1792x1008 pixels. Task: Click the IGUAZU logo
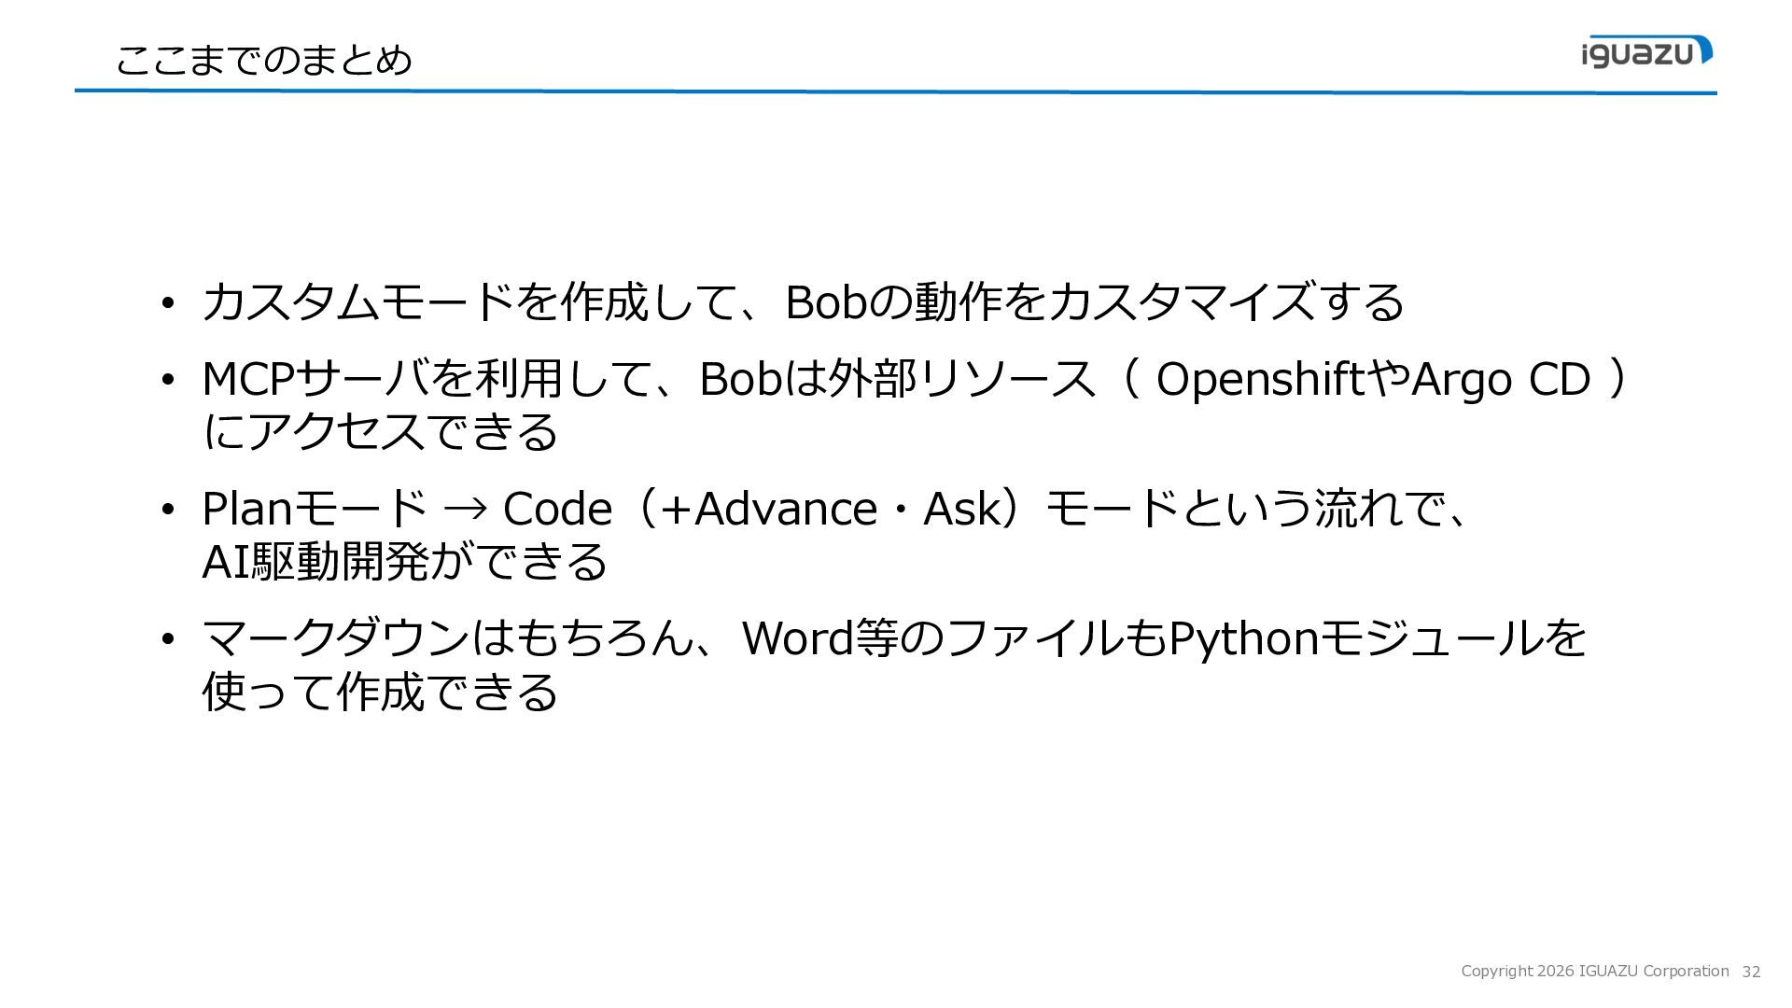[1646, 51]
